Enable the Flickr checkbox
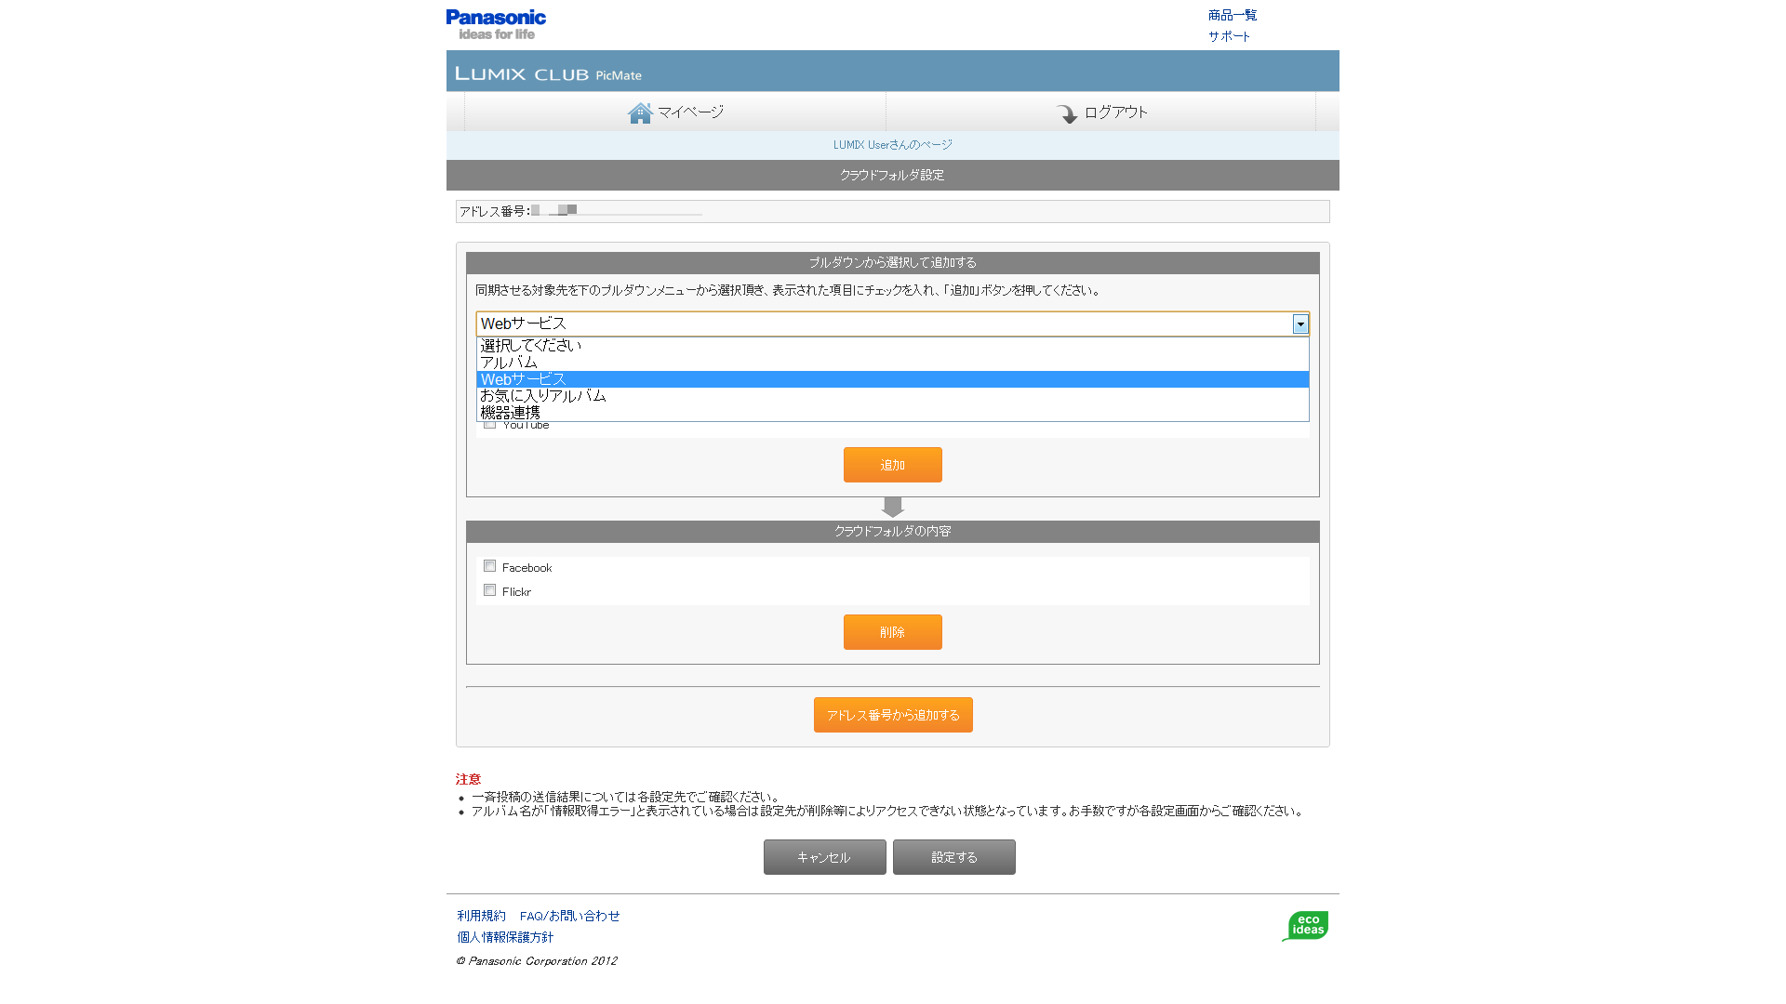Screen dimensions: 1786x1004 coord(490,589)
